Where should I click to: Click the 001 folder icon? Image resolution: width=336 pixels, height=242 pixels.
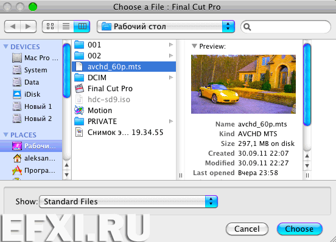pos(79,45)
